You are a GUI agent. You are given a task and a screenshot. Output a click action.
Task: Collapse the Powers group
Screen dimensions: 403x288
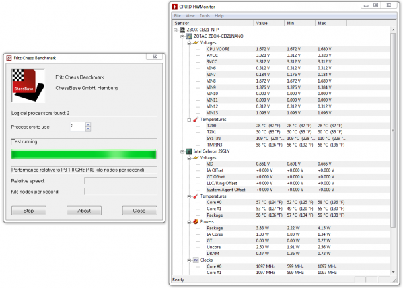(x=189, y=222)
